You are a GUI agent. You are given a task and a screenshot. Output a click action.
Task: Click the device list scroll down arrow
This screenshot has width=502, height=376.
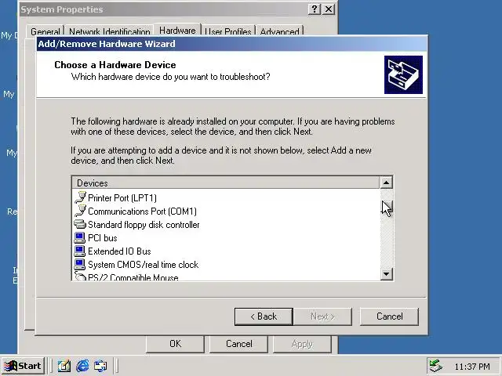point(386,273)
